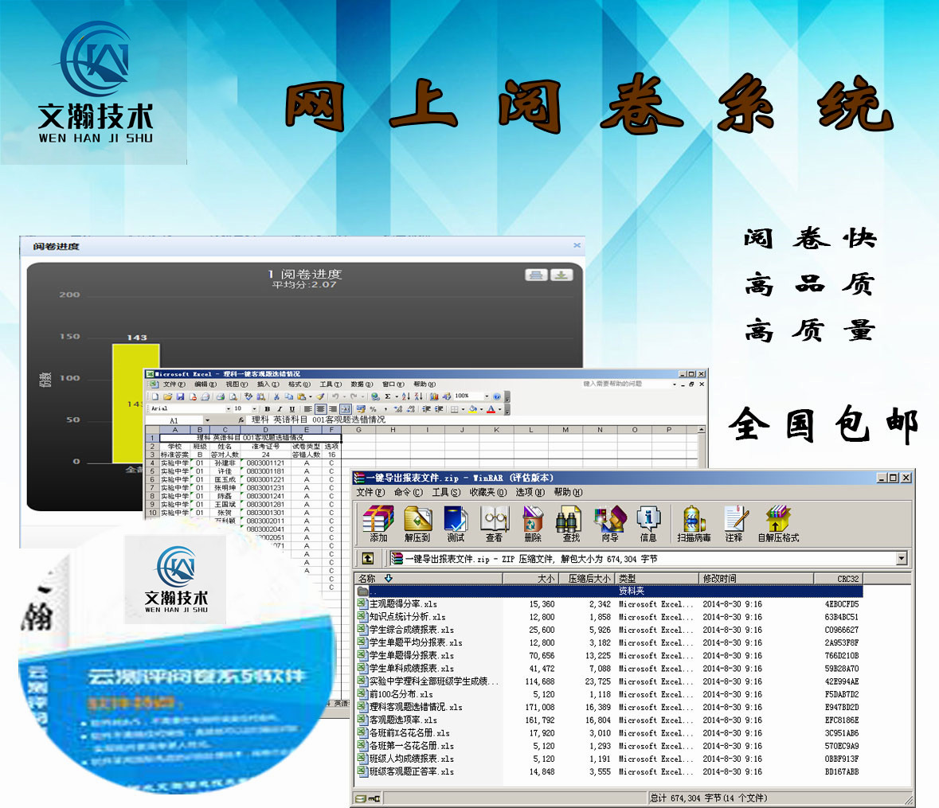This screenshot has height=808, width=939.
Task: Click the Delete (删除) recycle icon
Action: point(533,521)
